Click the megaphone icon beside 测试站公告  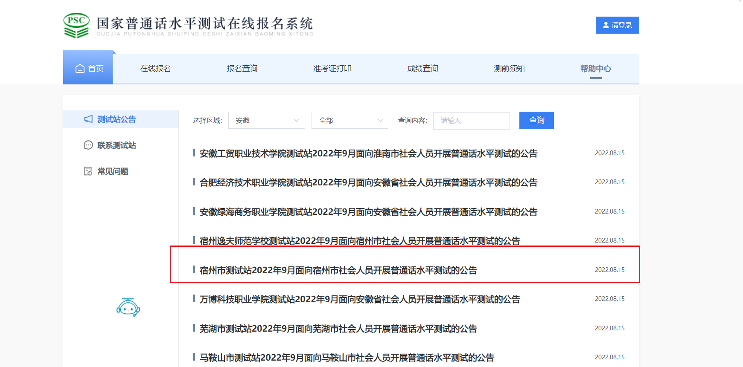88,119
